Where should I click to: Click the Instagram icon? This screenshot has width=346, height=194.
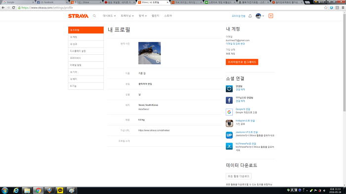[229, 123]
